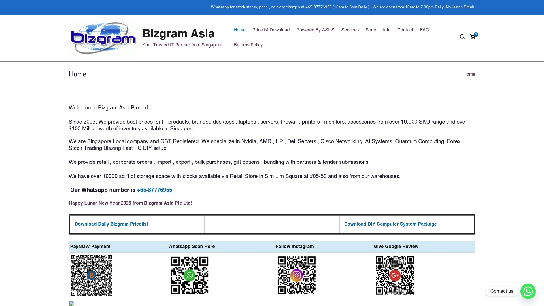544x306 pixels.
Task: Open Powered By ASUS page
Action: tap(315, 30)
